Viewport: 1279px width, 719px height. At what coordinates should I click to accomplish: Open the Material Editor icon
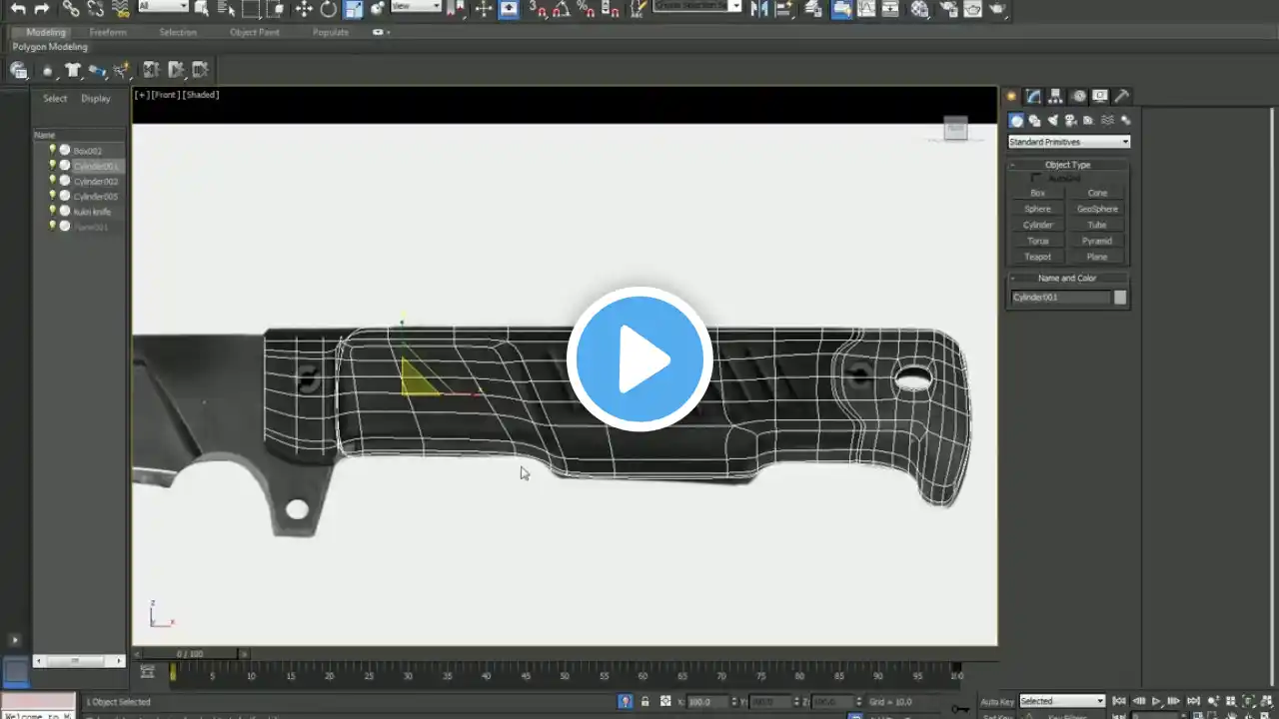(919, 8)
